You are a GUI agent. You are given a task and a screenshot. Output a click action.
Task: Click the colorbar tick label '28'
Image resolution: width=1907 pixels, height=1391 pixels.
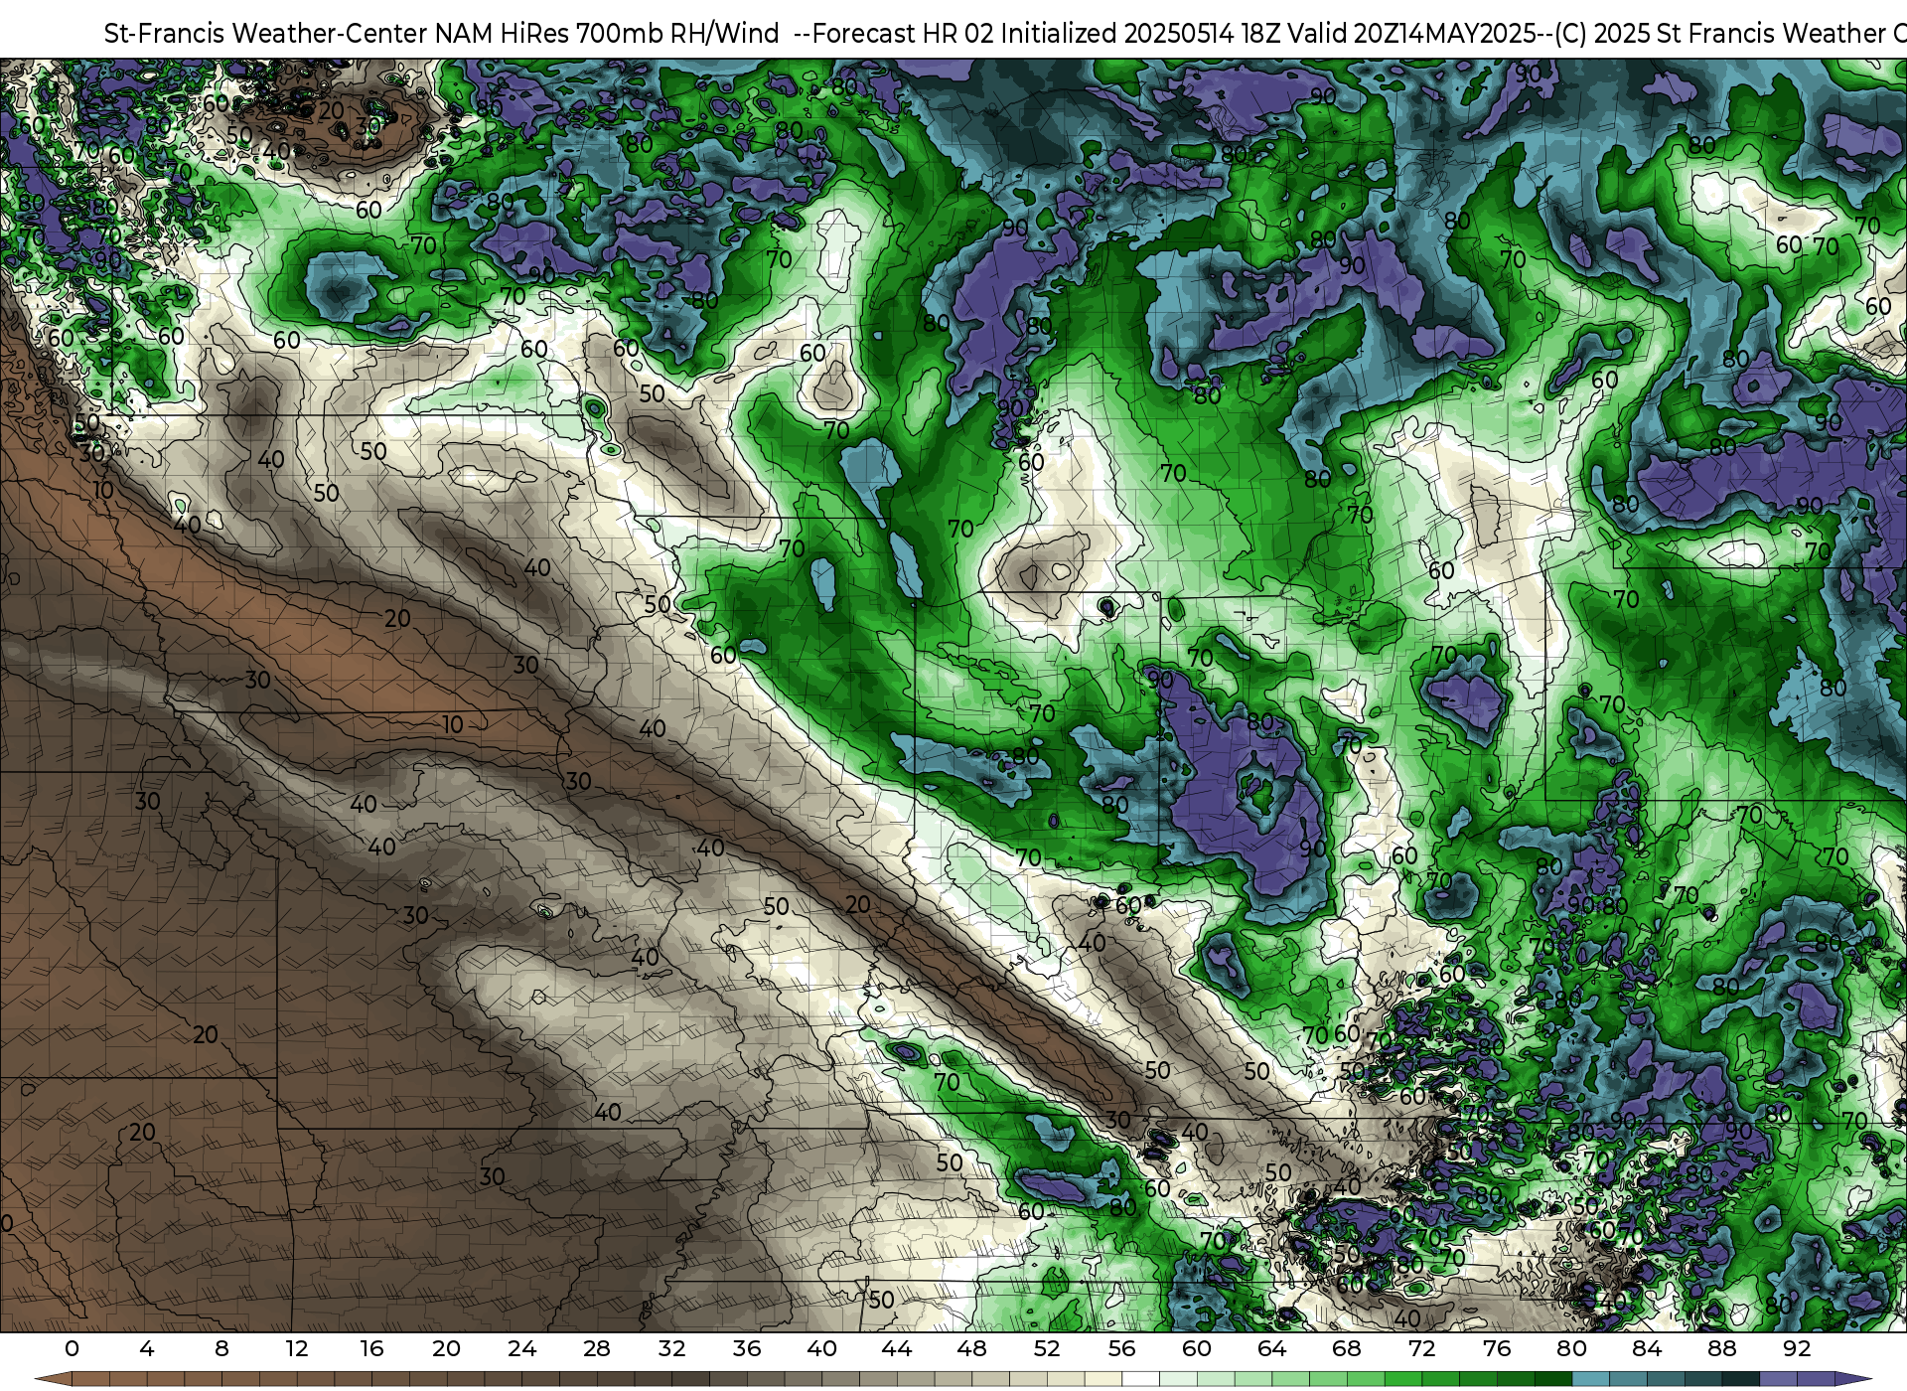click(x=597, y=1348)
